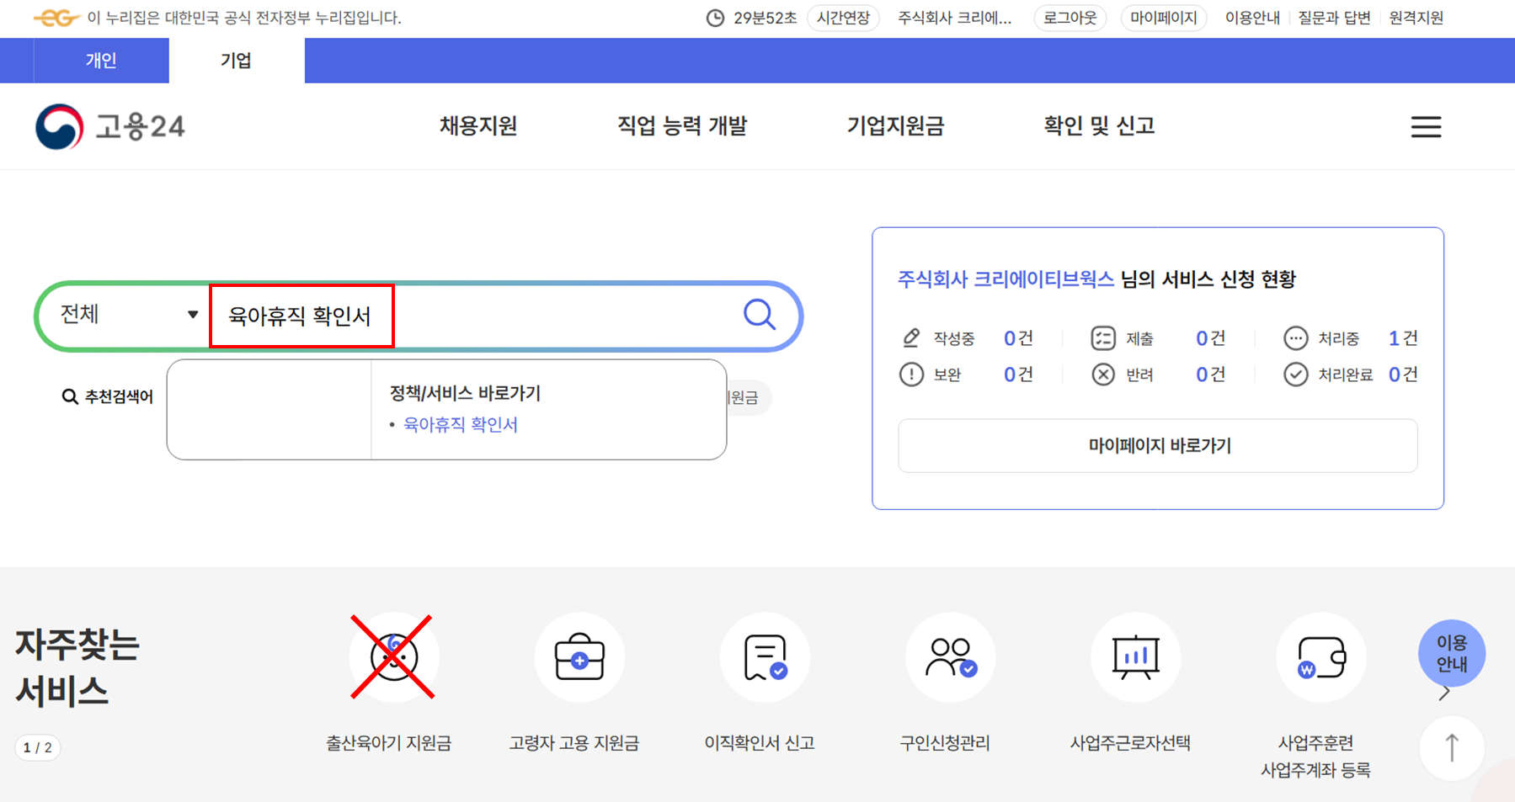Click the magnifier search icon in search bar
1515x802 pixels.
pyautogui.click(x=760, y=315)
